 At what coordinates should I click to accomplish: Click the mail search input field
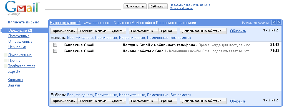83,6
